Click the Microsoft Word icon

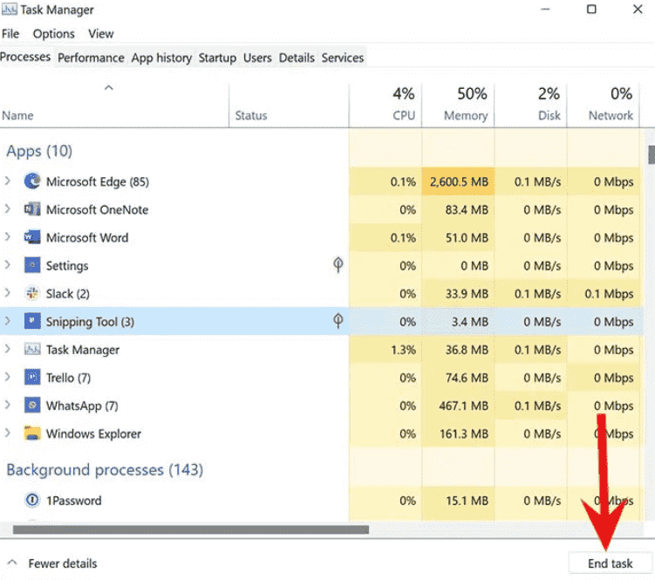pos(32,237)
